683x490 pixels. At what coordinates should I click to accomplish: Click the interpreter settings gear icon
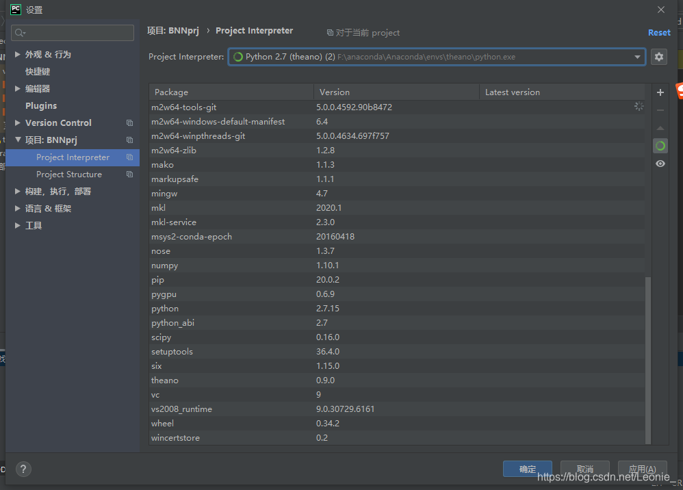tap(658, 57)
